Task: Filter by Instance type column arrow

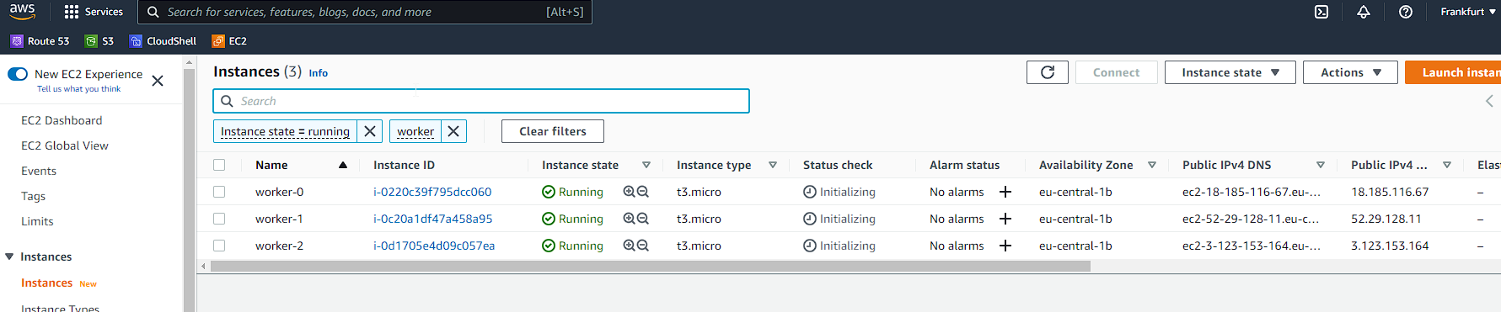Action: (x=773, y=165)
